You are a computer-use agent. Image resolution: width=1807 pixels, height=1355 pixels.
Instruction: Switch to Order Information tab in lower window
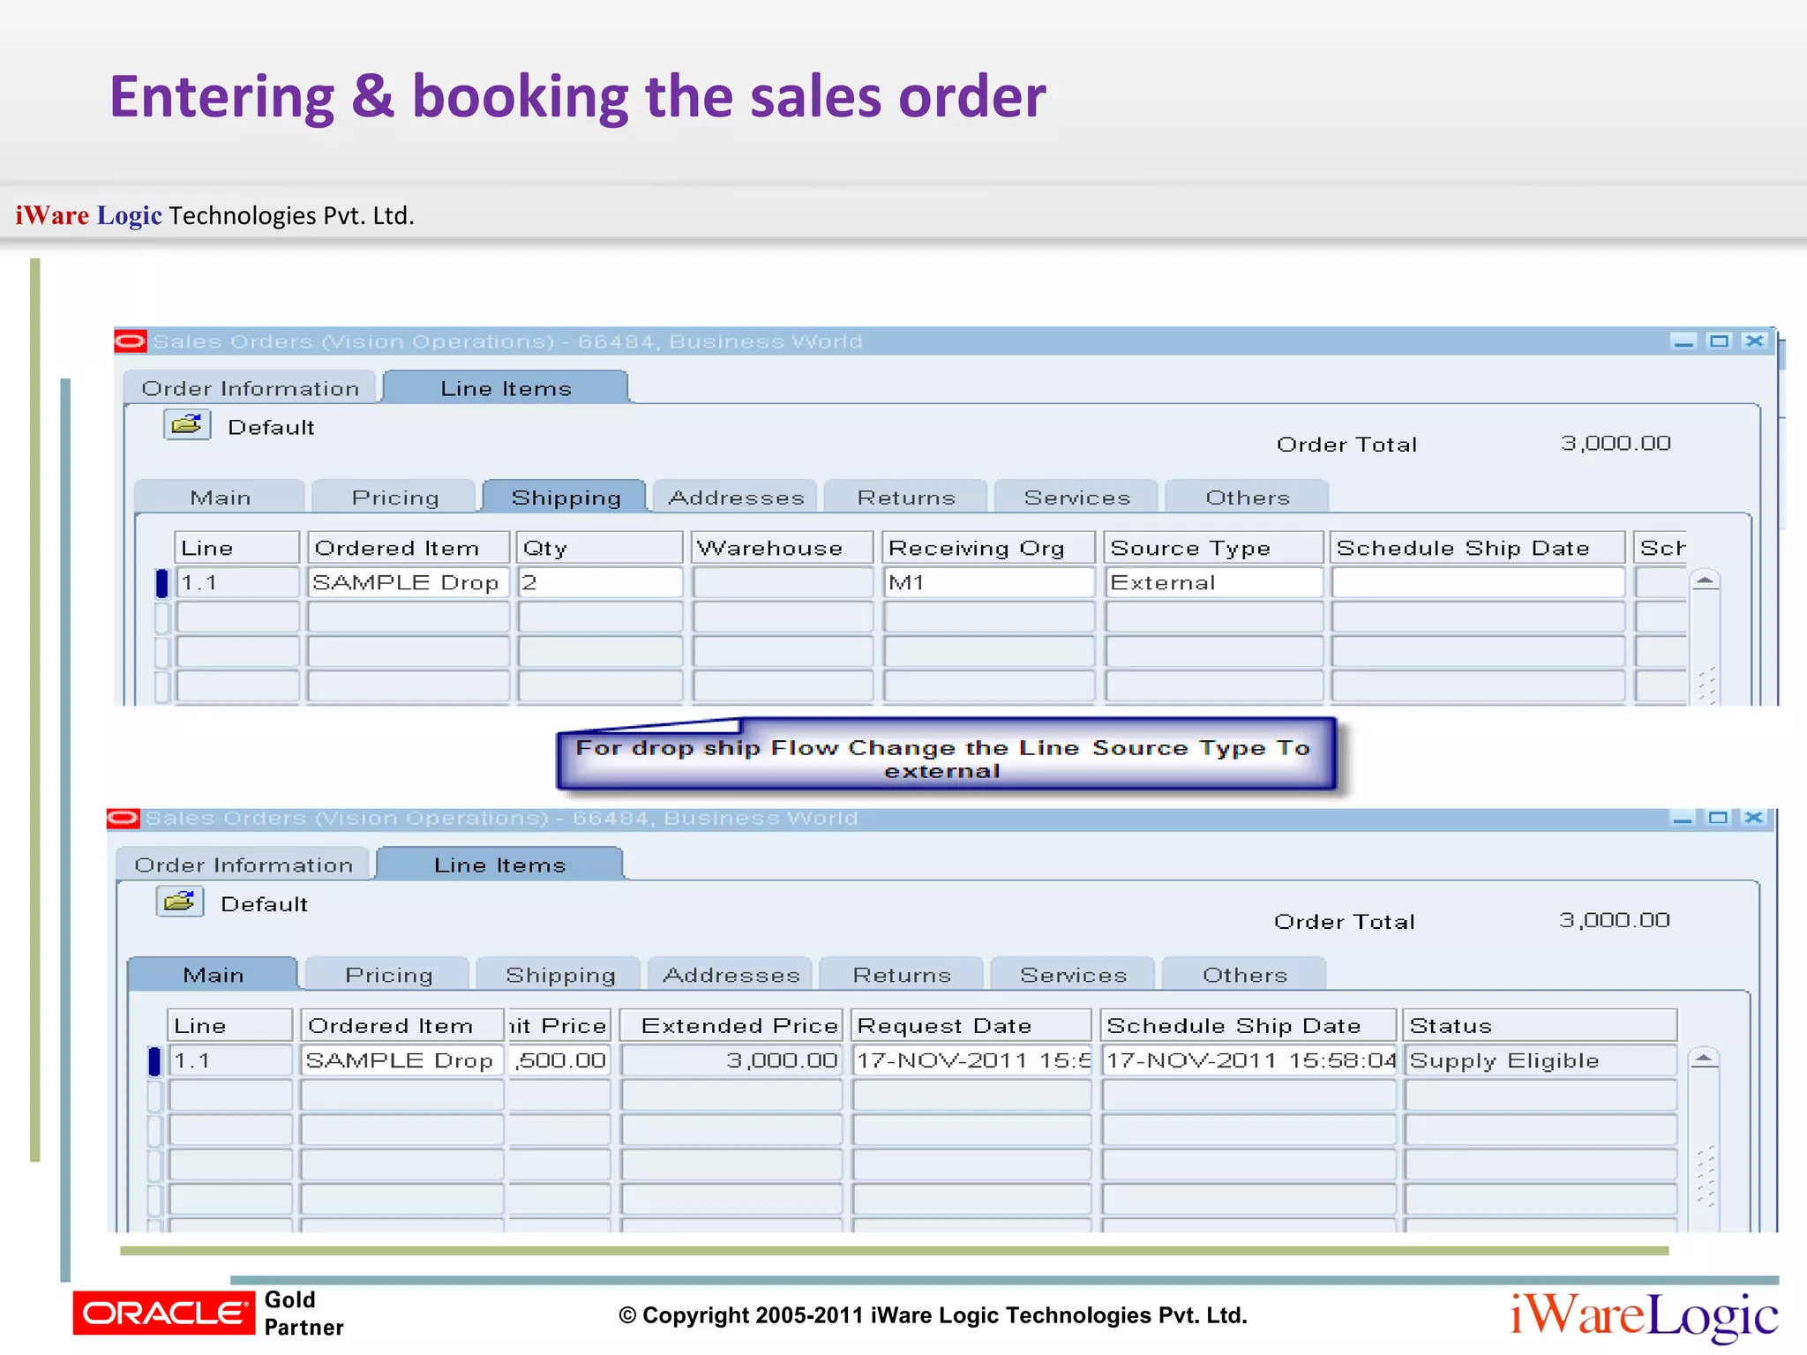point(244,865)
